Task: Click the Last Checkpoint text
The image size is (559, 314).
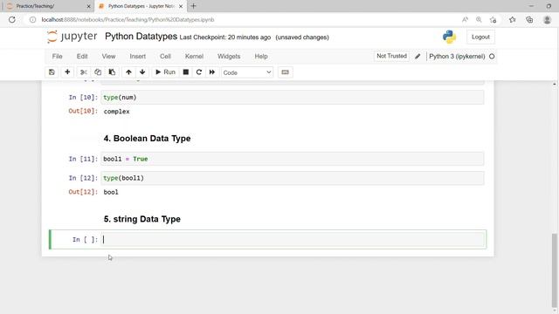Action: [225, 38]
